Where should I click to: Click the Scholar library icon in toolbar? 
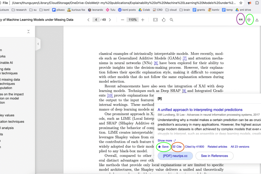click(249, 20)
